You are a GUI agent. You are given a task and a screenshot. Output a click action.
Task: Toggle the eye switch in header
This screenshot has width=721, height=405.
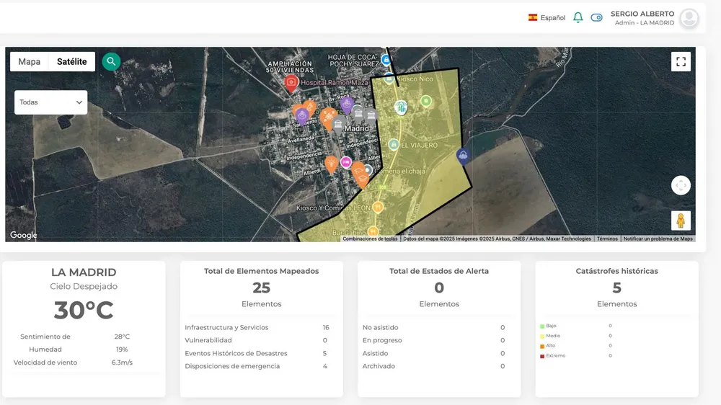point(596,17)
